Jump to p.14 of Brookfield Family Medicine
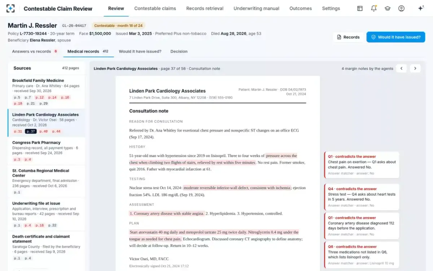The height and width of the screenshot is (271, 433). [x=52, y=98]
